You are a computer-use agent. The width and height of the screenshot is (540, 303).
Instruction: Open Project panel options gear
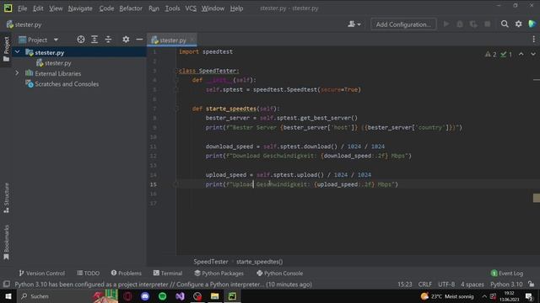pos(126,40)
